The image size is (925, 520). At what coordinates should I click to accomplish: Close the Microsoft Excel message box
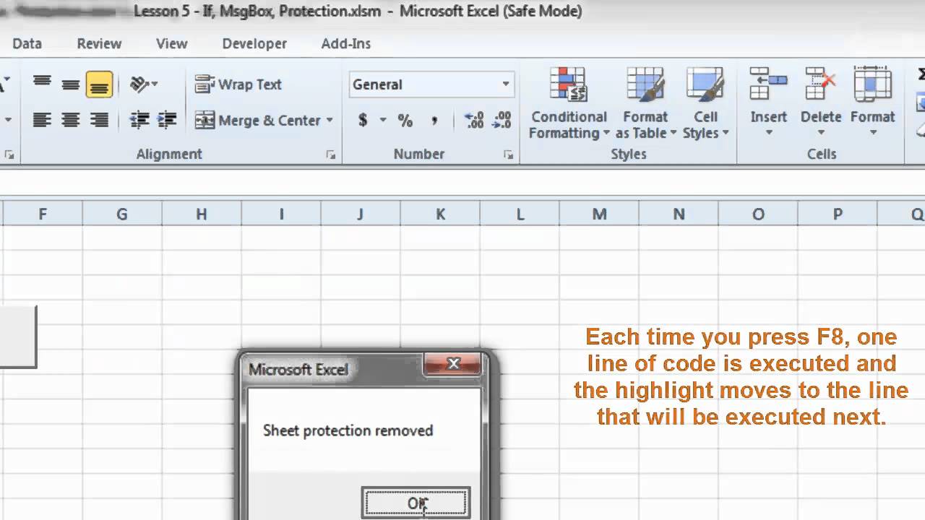pos(453,364)
